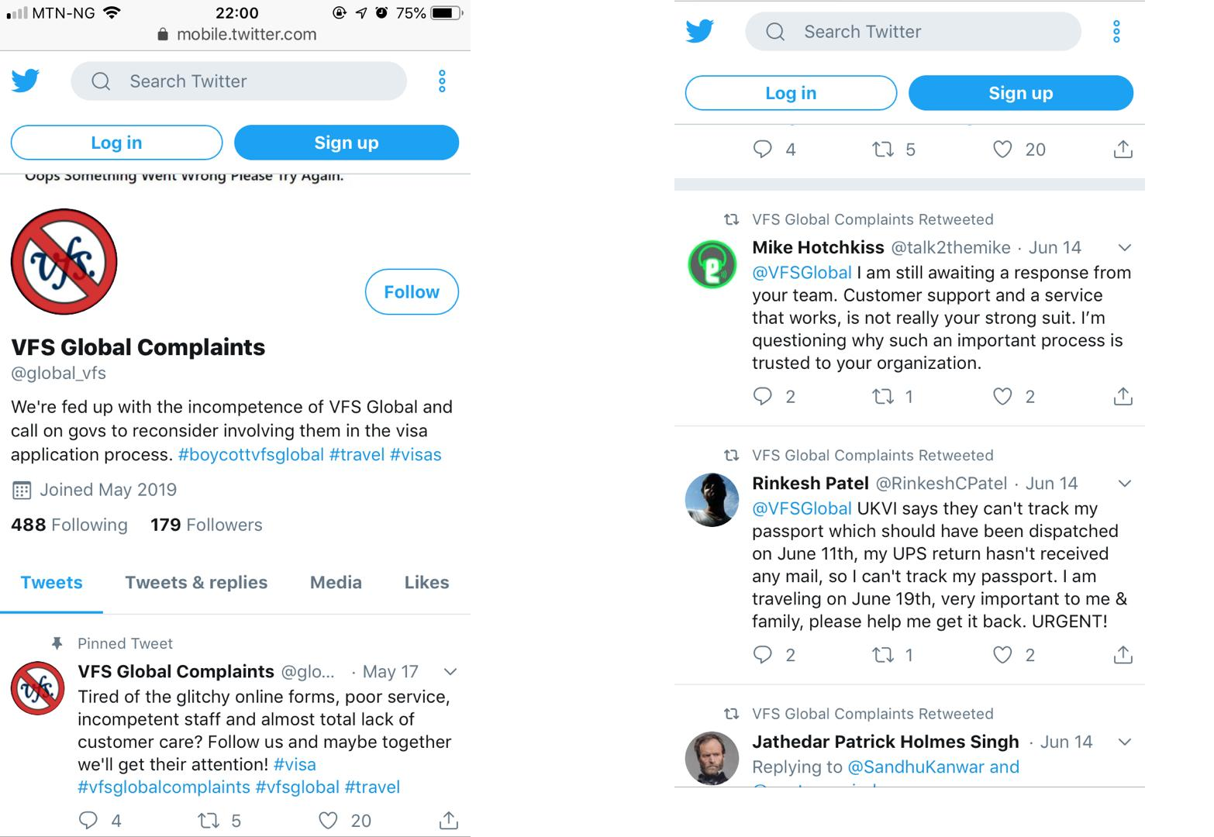The height and width of the screenshot is (837, 1214).
Task: Share the pinned tweet via share icon
Action: click(449, 820)
